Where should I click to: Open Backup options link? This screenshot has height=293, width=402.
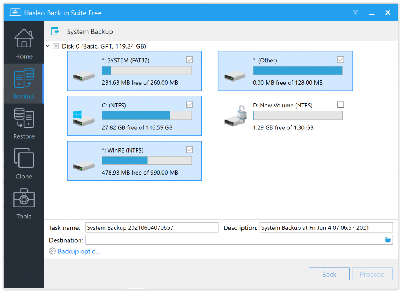click(x=79, y=251)
